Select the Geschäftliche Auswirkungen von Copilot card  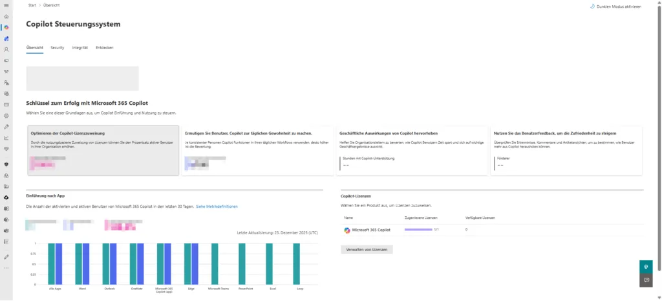[x=411, y=150]
